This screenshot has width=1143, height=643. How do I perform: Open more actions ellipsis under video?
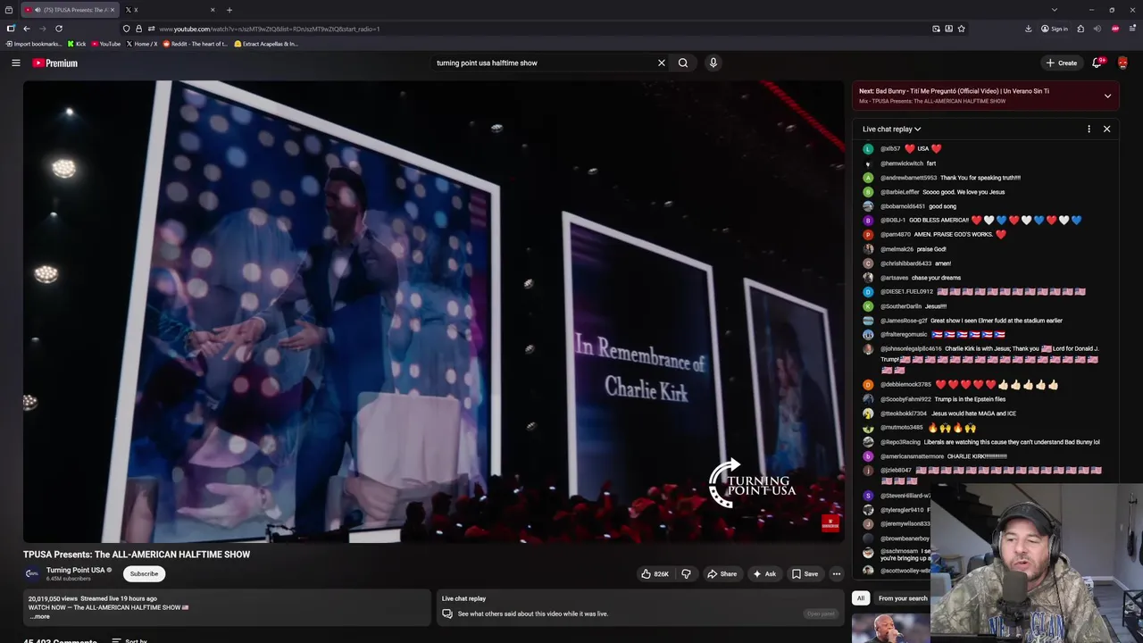click(x=836, y=574)
